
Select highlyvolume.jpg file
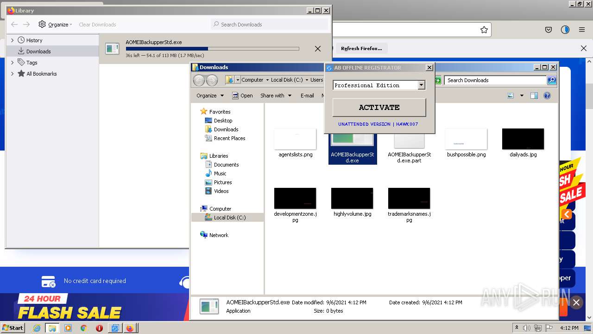pos(352,202)
